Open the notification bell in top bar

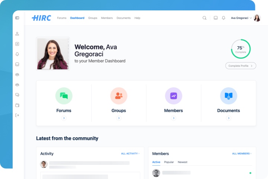click(x=224, y=18)
